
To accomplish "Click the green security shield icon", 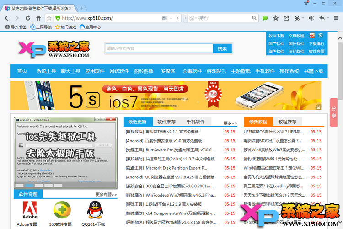I will (58, 18).
